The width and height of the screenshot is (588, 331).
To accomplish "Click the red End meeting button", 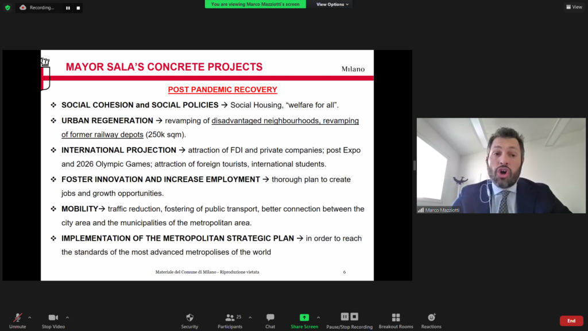I will (571, 321).
